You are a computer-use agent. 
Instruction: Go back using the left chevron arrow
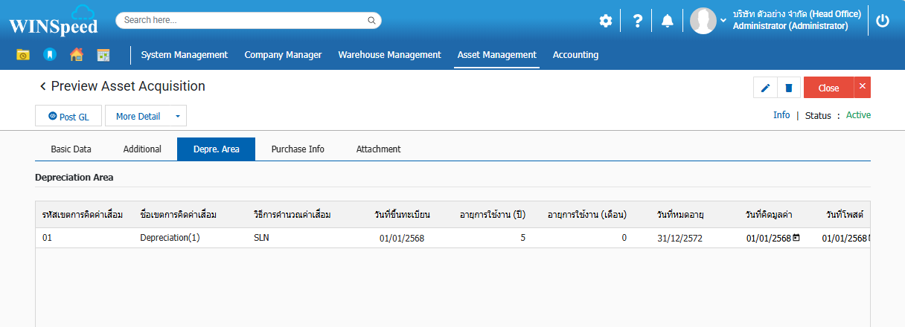pos(42,87)
